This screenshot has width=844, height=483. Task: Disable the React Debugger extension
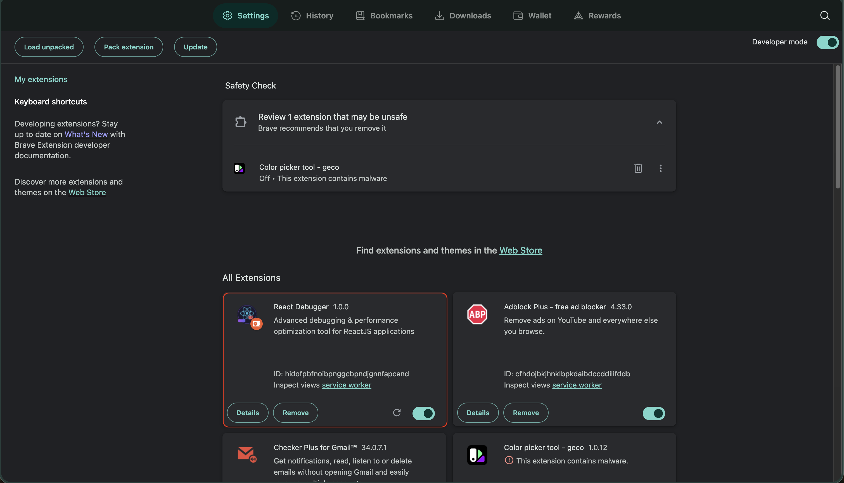pyautogui.click(x=423, y=413)
